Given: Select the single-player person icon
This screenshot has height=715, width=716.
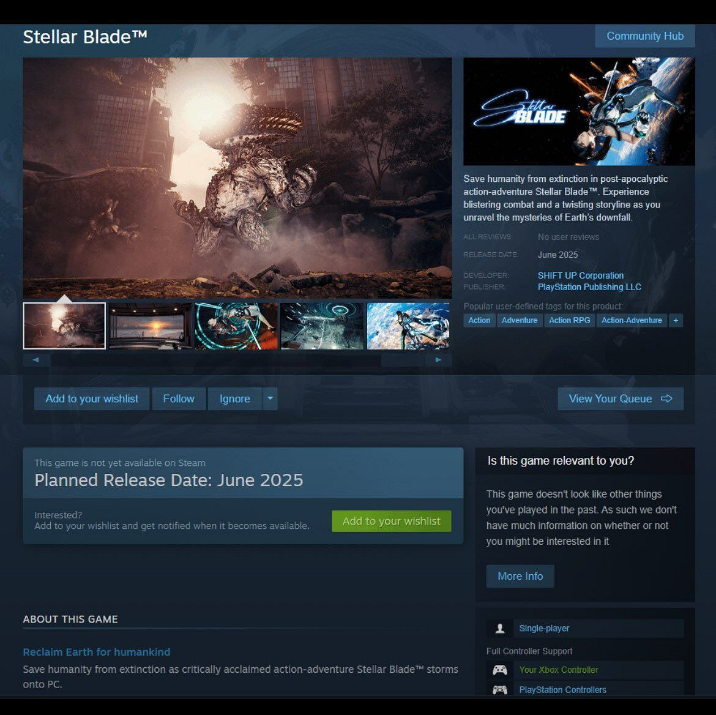Looking at the screenshot, I should pyautogui.click(x=499, y=628).
